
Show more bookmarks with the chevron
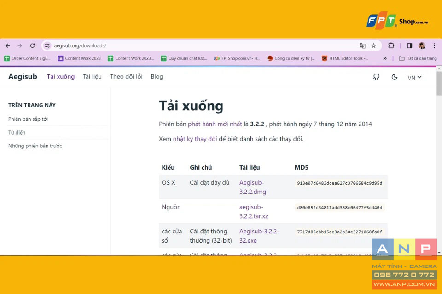pyautogui.click(x=385, y=58)
